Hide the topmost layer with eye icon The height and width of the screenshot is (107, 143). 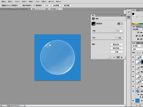click(133, 57)
